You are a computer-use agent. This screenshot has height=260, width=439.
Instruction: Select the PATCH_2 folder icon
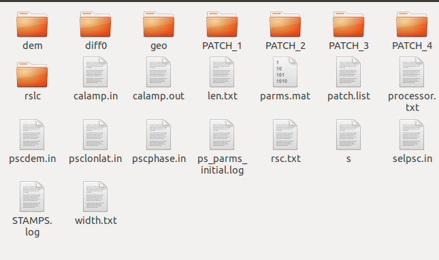[x=285, y=25]
